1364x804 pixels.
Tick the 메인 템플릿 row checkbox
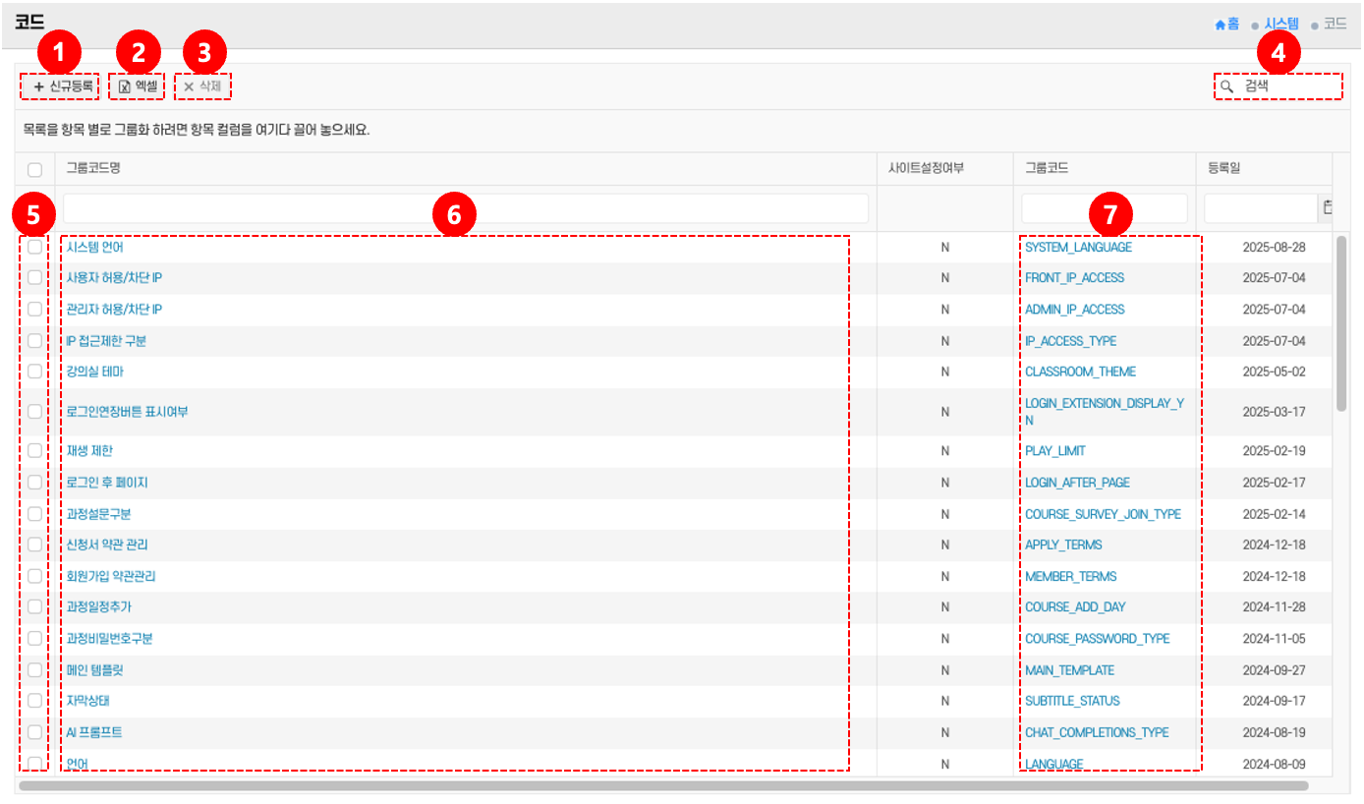click(34, 669)
